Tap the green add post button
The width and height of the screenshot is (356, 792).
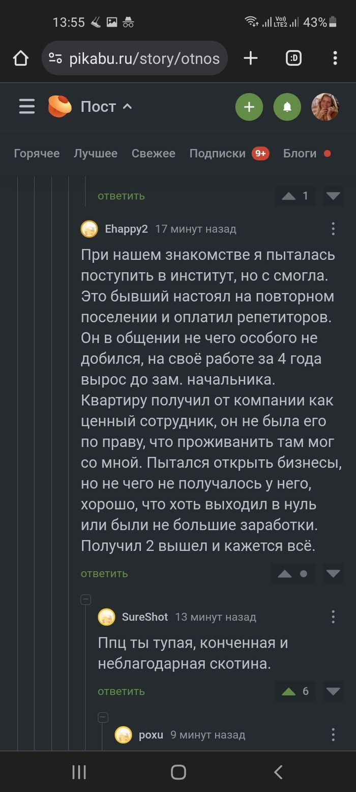[x=249, y=107]
